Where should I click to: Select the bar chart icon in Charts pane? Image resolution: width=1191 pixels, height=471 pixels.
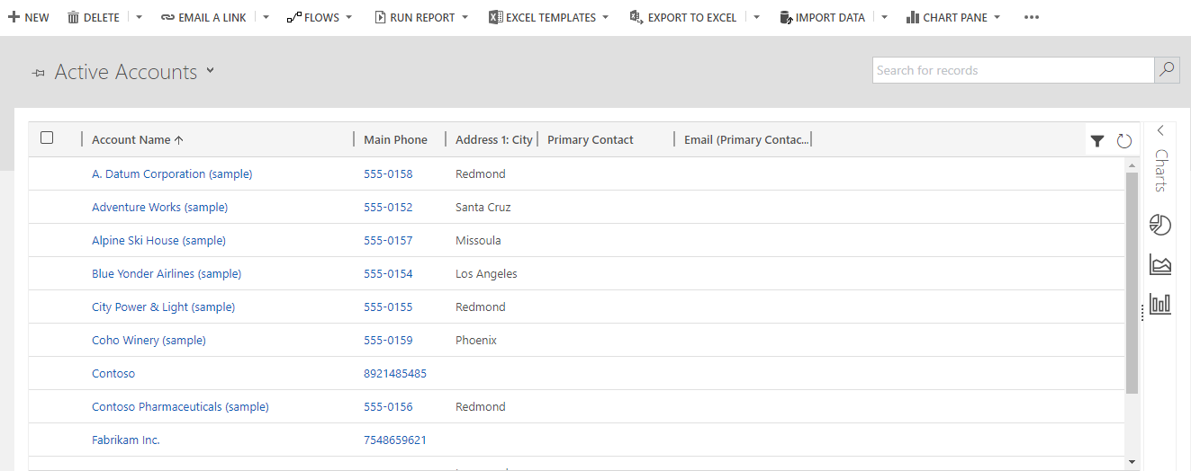pos(1160,304)
